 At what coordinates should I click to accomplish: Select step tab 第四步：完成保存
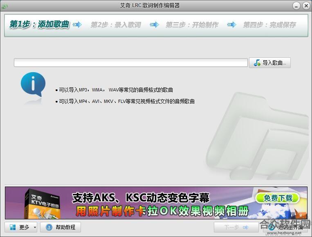[x=269, y=25]
